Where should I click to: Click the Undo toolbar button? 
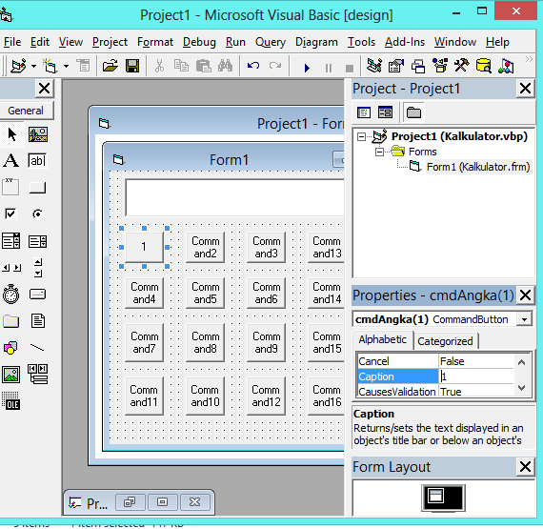click(253, 66)
